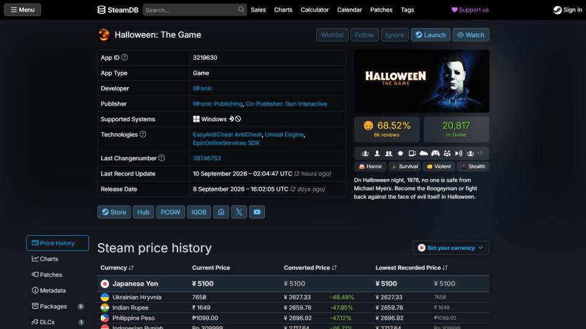This screenshot has height=329, width=586.
Task: Click the 20,817 In-Game count box
Action: 457,129
